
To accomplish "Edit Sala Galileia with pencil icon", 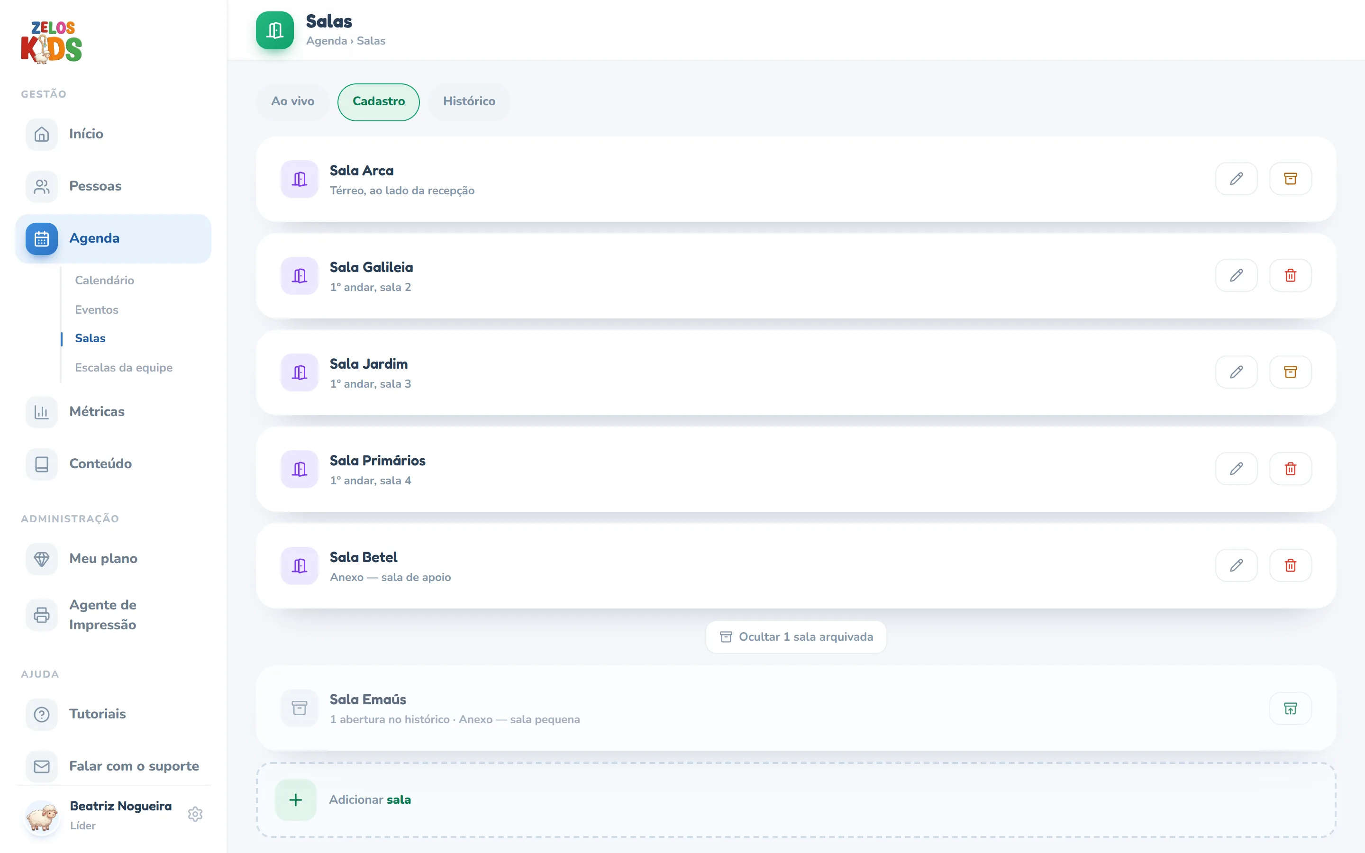I will click(x=1236, y=275).
